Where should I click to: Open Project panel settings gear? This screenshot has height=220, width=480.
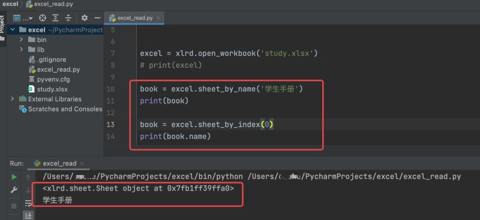85,18
